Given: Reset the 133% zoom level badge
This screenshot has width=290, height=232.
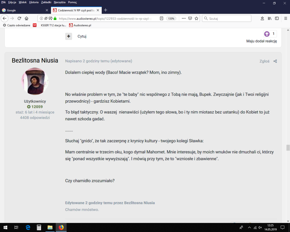Looking at the screenshot, I should pyautogui.click(x=171, y=18).
